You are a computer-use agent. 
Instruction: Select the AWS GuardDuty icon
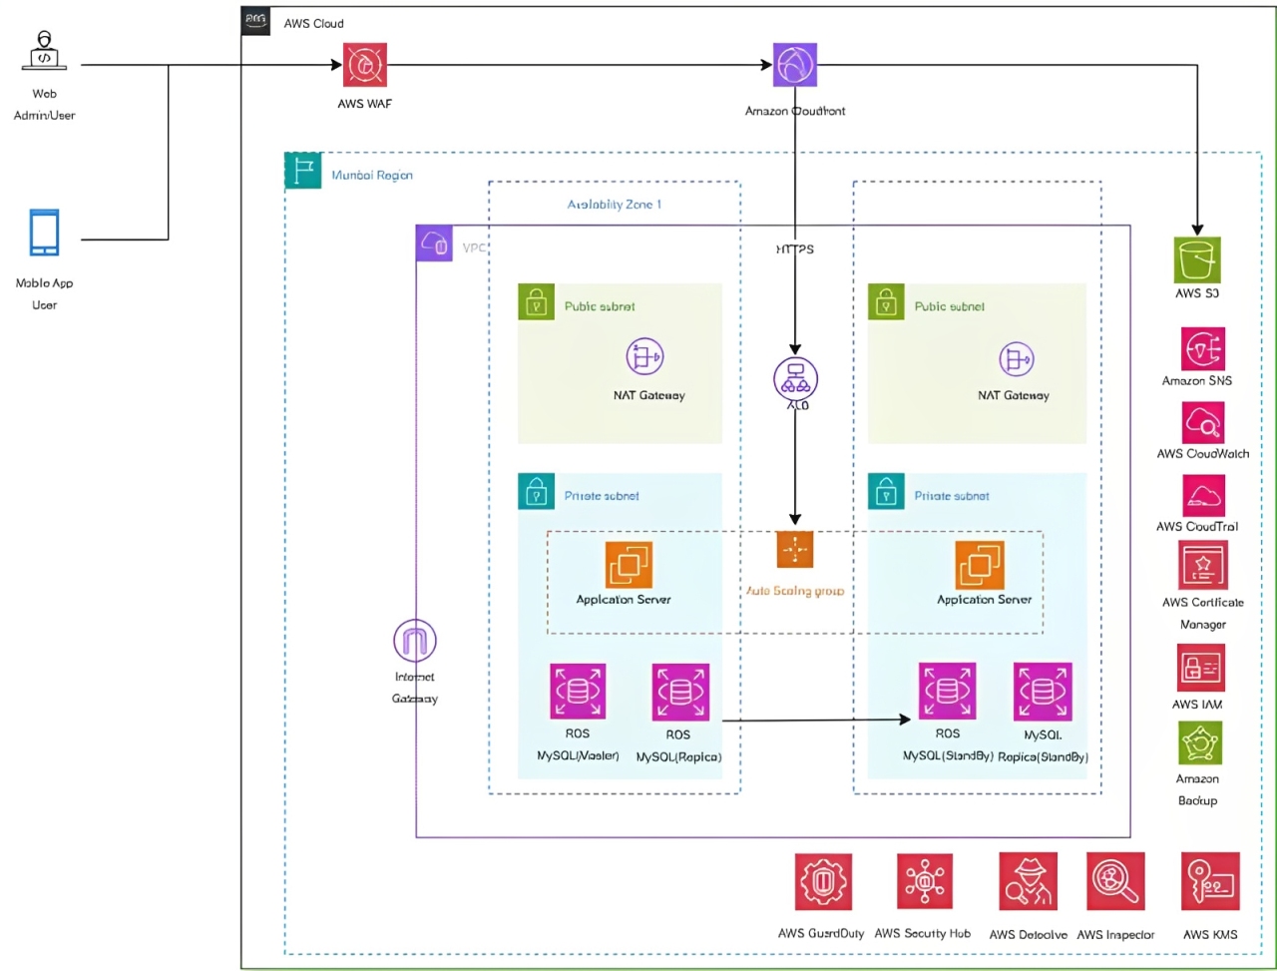coord(823,882)
